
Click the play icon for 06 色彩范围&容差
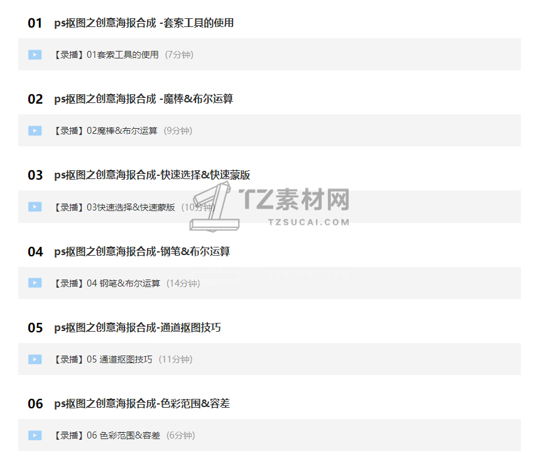pos(35,435)
